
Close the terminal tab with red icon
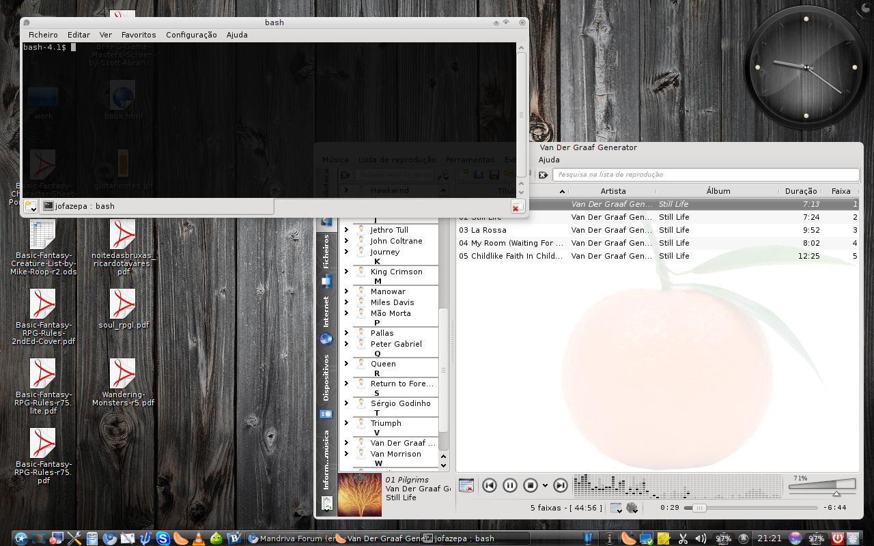tap(518, 206)
